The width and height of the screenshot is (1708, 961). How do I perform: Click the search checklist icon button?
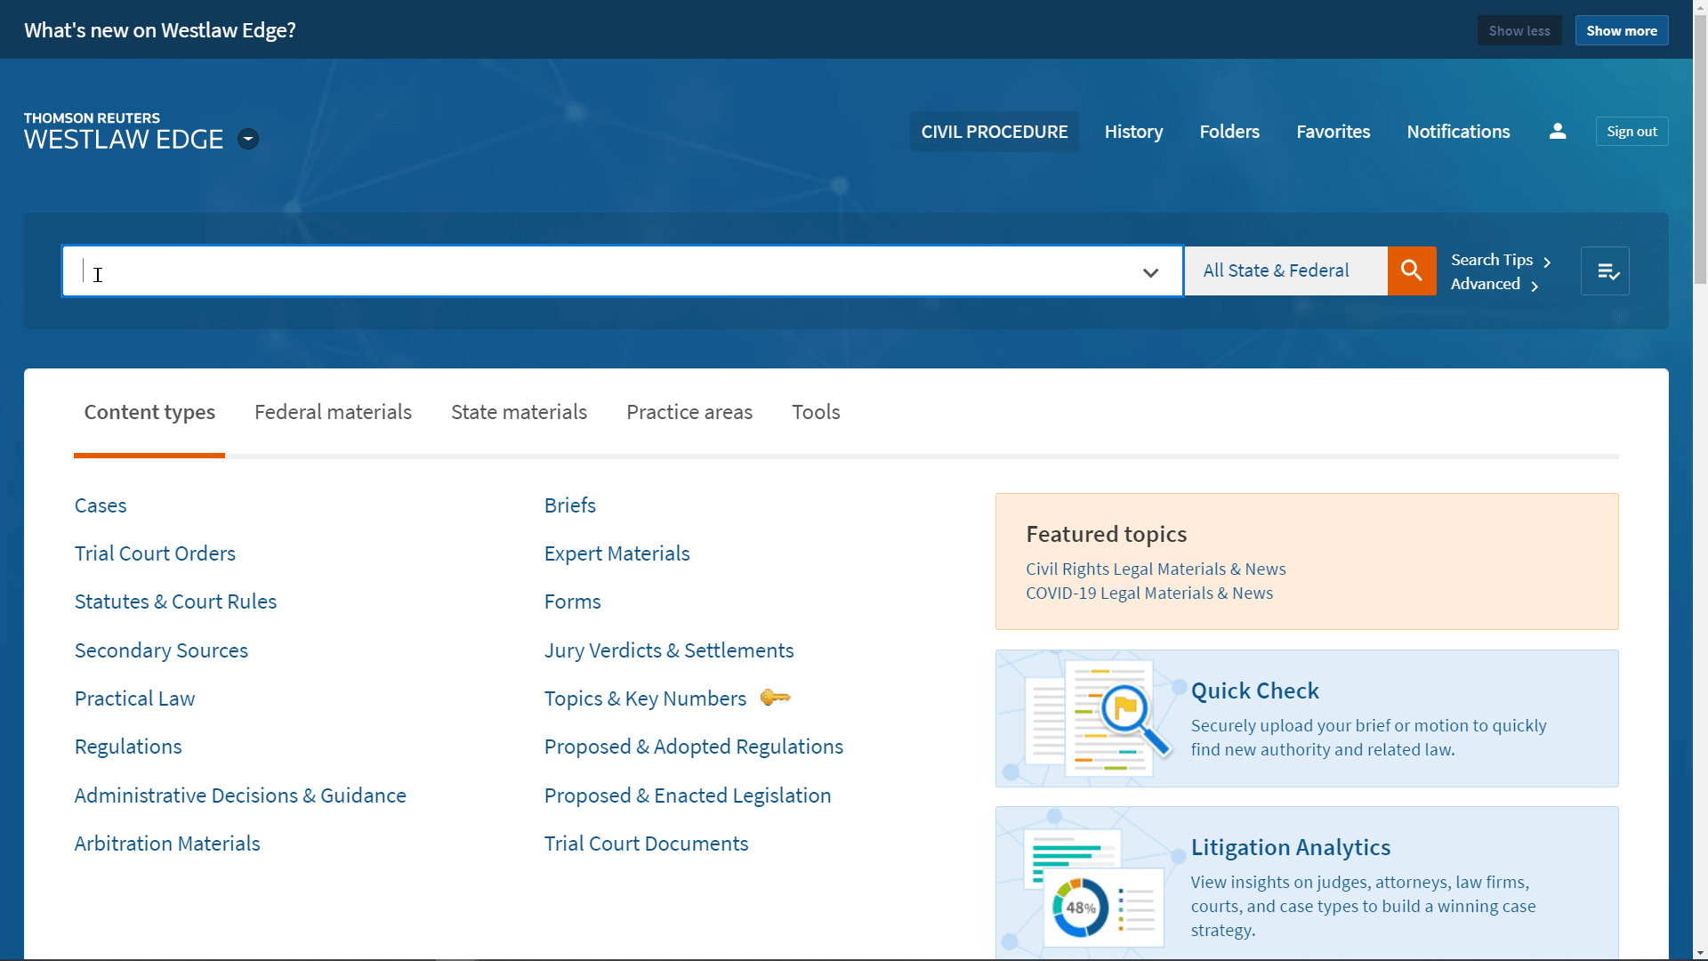1605,271
